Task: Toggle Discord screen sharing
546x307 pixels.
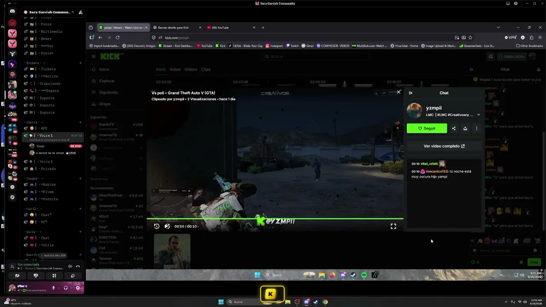Action: click(x=36, y=275)
